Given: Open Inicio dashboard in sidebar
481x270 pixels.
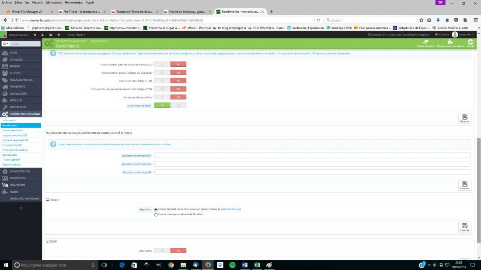Looking at the screenshot, I should [x=21, y=53].
